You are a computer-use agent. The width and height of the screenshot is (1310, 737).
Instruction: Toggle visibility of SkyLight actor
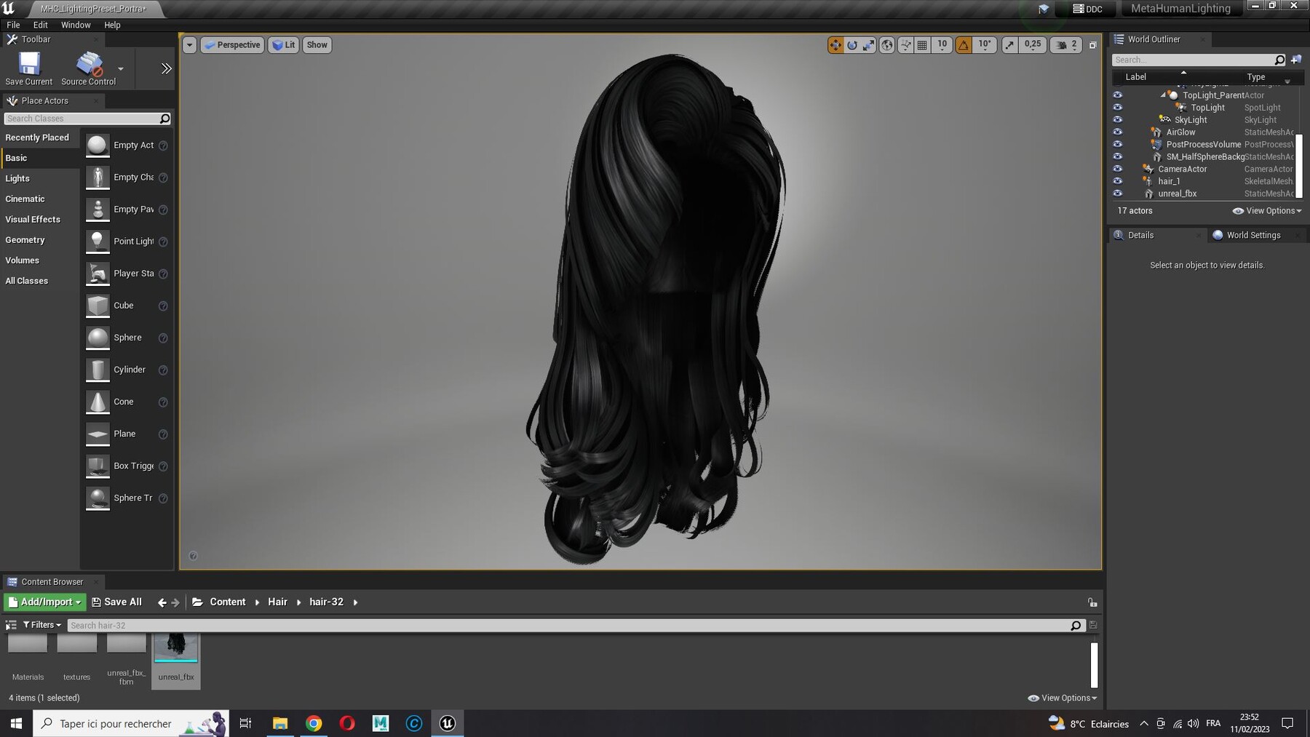[1118, 120]
